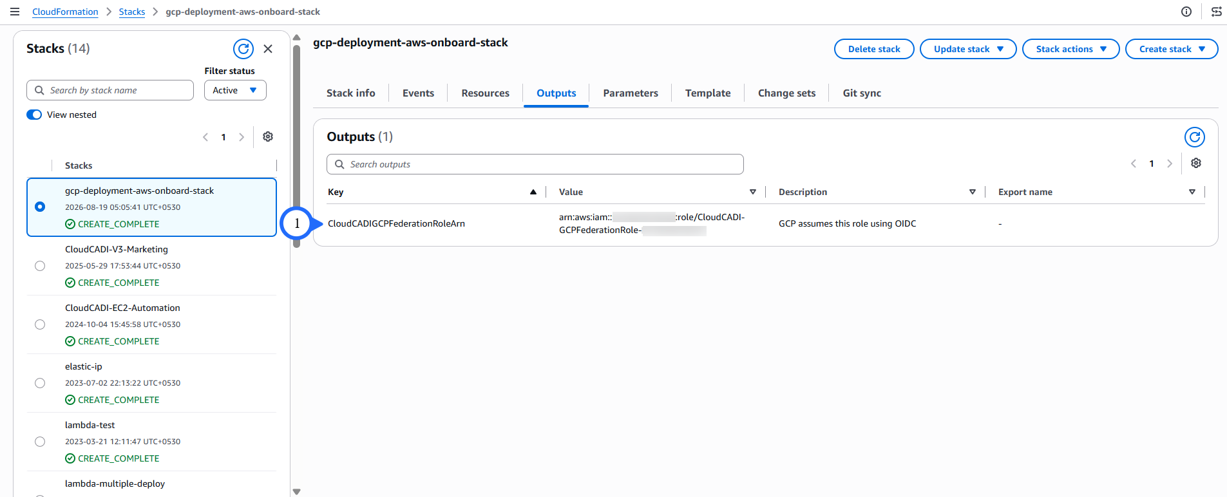The image size is (1227, 497).
Task: Click timestamp 2025-05-29 17:53:44 UTC+0530
Action: point(122,266)
